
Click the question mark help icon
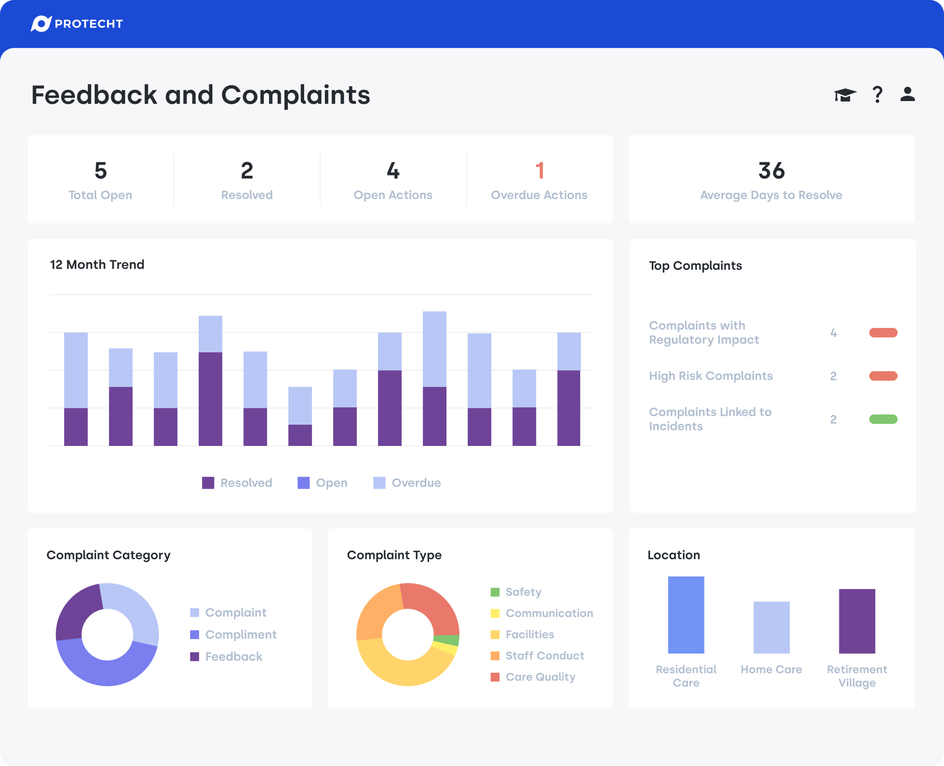877,95
